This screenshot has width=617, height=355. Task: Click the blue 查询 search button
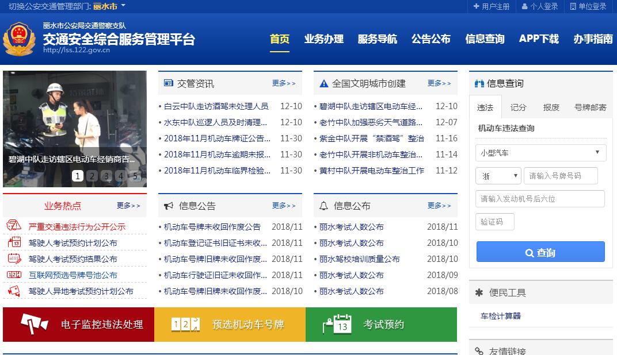[x=540, y=252]
